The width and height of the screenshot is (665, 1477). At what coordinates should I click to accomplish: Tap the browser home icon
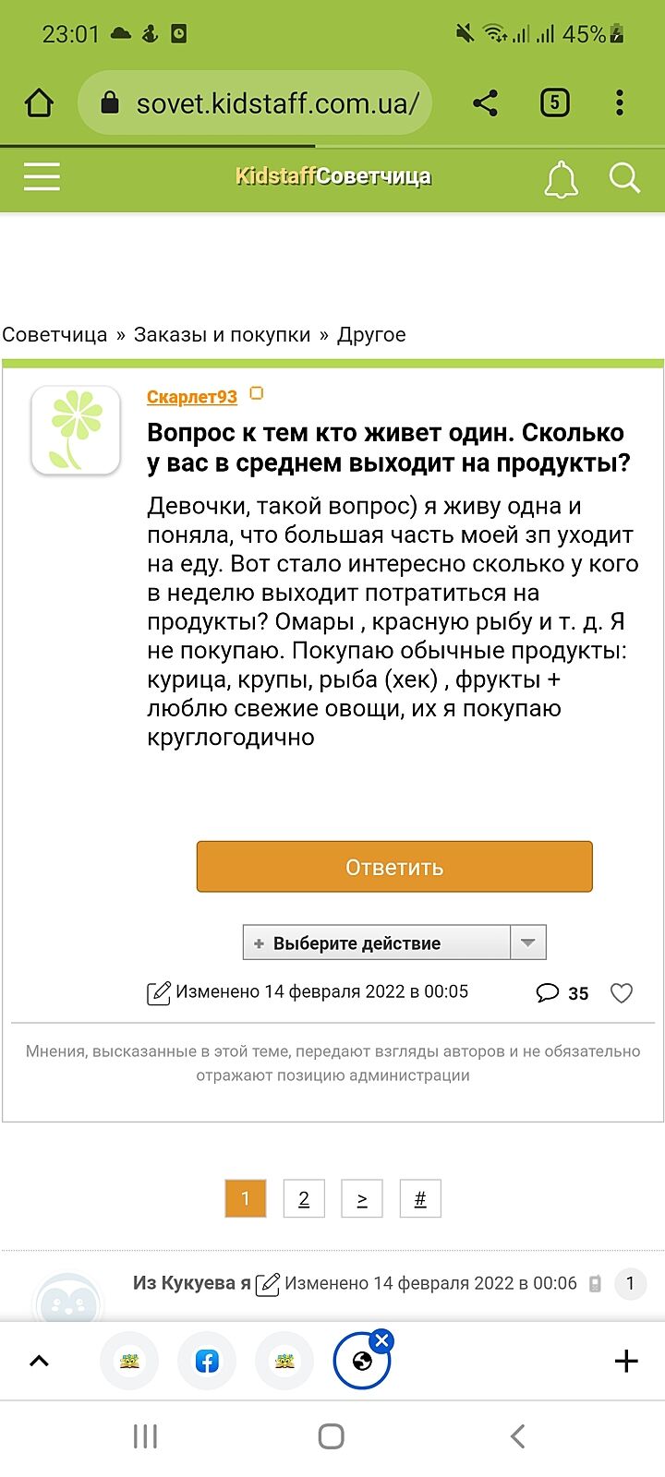39,102
